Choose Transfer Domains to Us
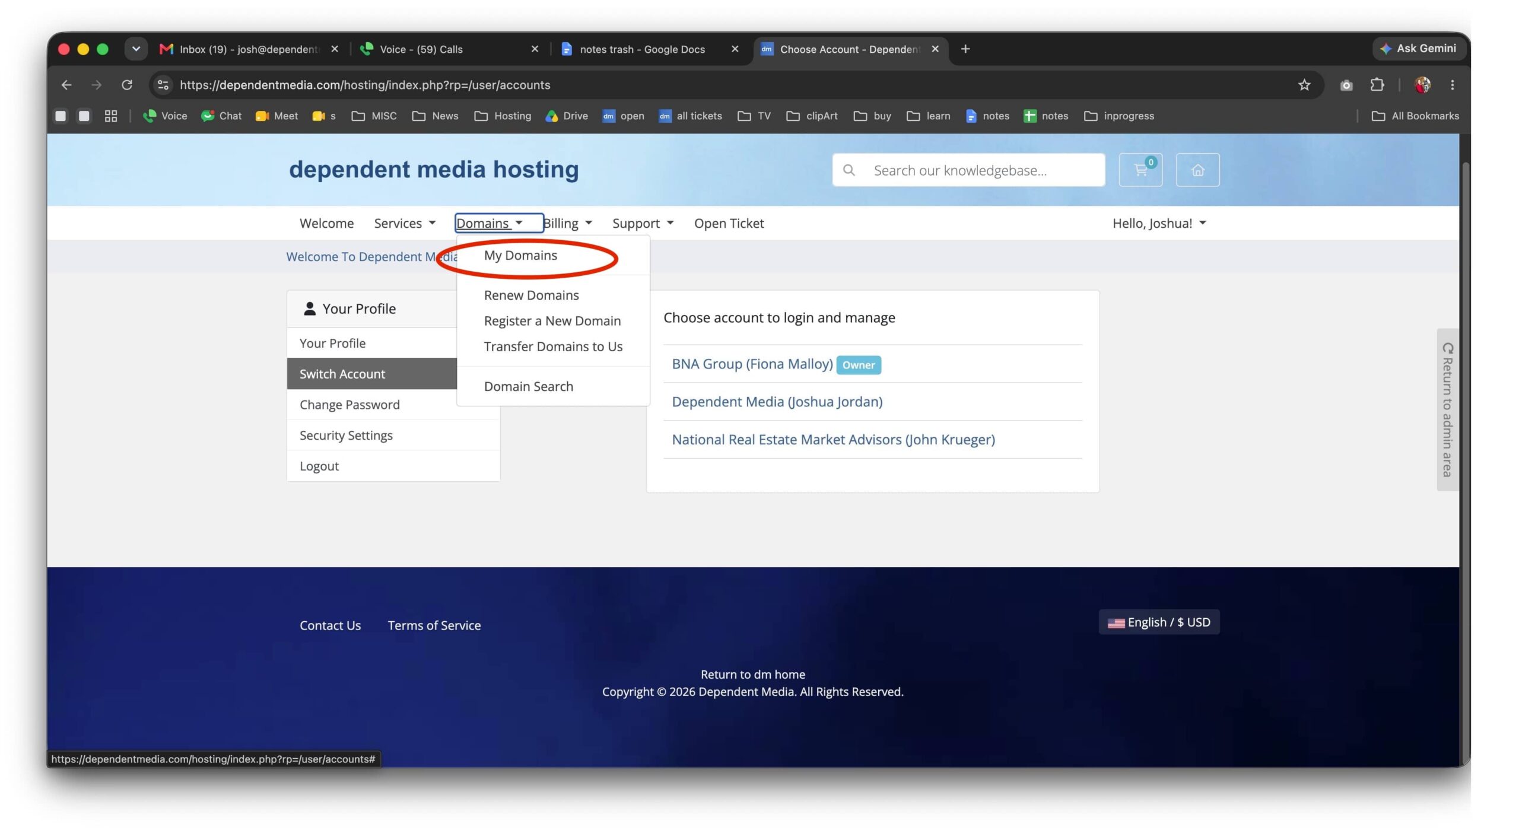This screenshot has width=1519, height=830. 553,346
